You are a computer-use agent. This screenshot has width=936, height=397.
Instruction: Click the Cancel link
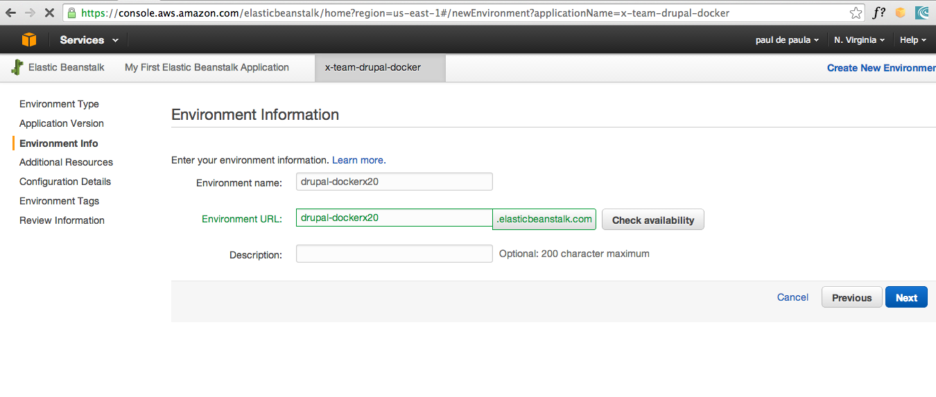tap(792, 297)
